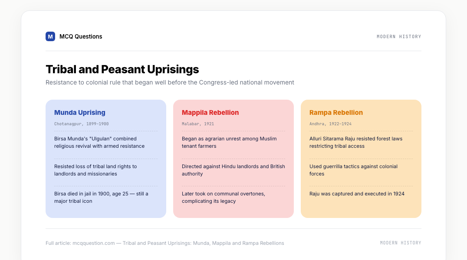Select the Chotanagpur, 1899-1900 subtitle
This screenshot has width=467, height=260.
click(81, 124)
